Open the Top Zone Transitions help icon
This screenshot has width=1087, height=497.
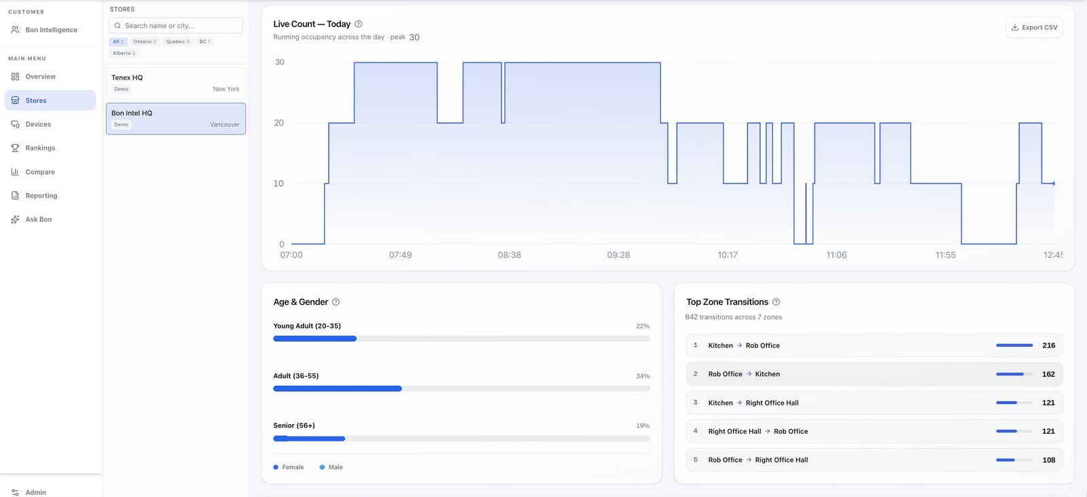click(777, 302)
